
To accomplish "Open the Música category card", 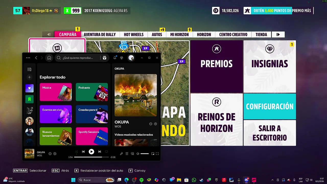I will (x=56, y=92).
